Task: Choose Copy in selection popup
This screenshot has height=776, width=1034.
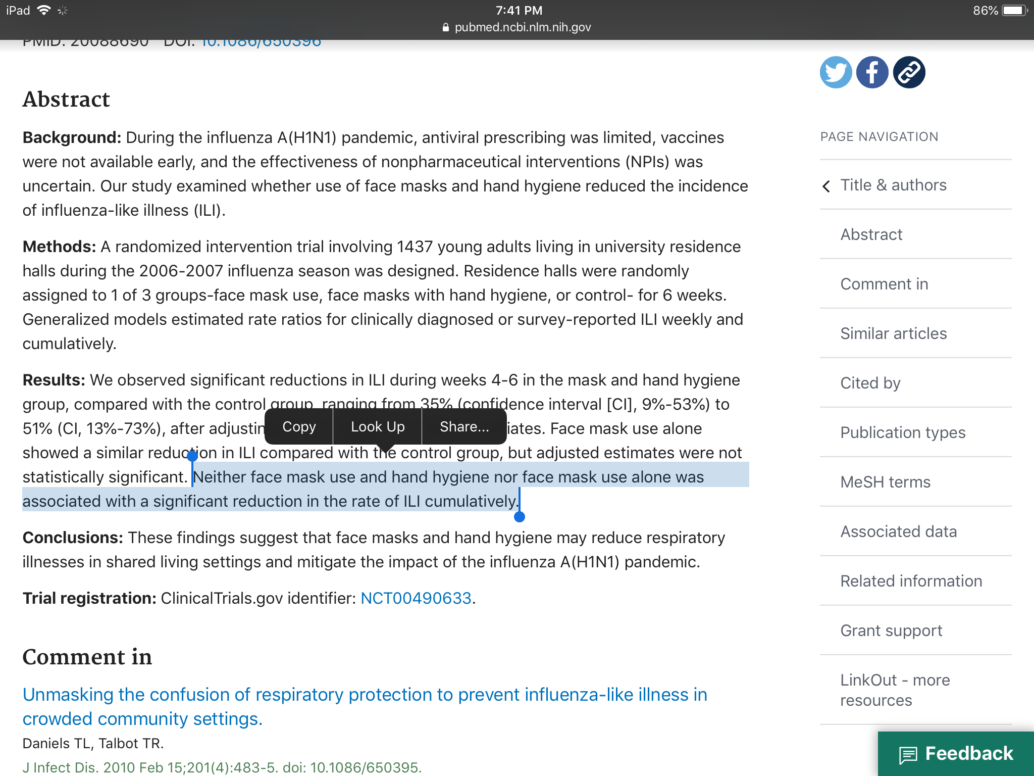Action: [299, 427]
